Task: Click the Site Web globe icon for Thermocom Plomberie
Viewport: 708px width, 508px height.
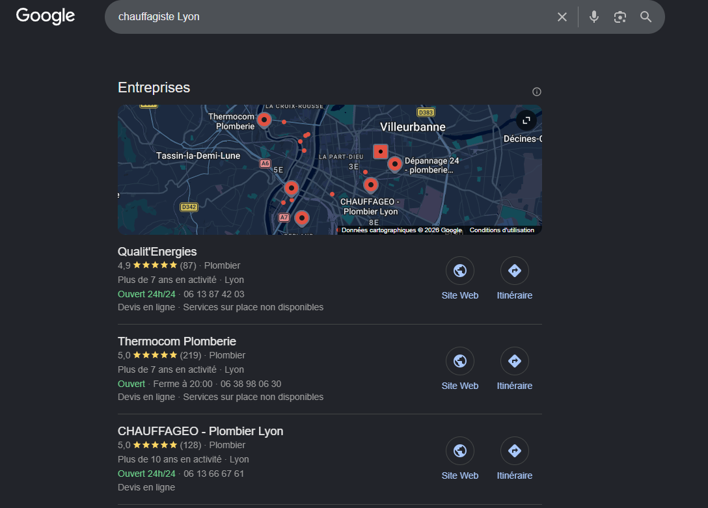Action: (x=459, y=361)
